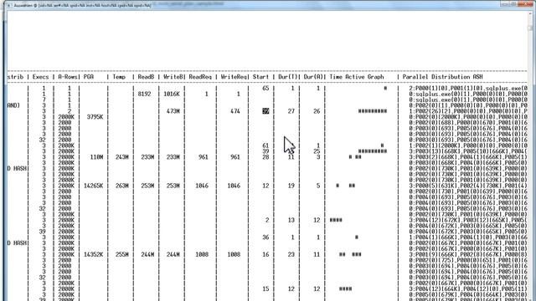Viewport: 536px width, 301px height.
Task: Click the '61' Start value
Action: (x=265, y=145)
